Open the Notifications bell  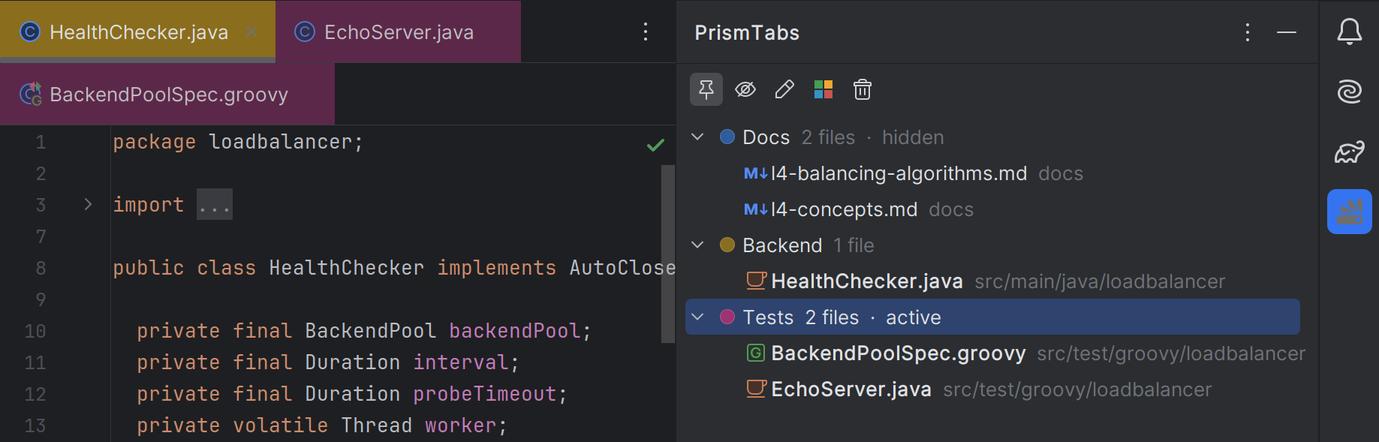click(1350, 32)
